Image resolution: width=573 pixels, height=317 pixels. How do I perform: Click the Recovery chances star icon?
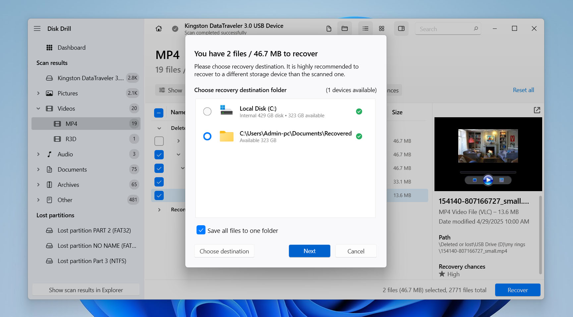[x=442, y=274]
